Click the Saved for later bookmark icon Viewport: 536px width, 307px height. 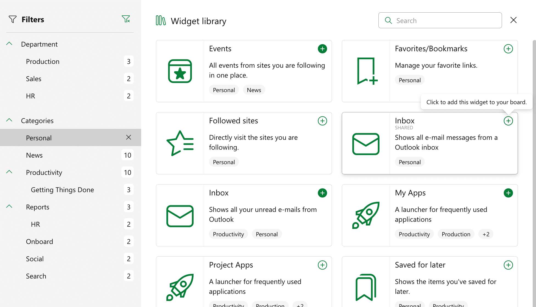tap(366, 288)
